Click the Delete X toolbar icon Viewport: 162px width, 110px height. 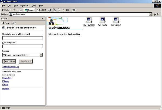[x=63, y=10]
